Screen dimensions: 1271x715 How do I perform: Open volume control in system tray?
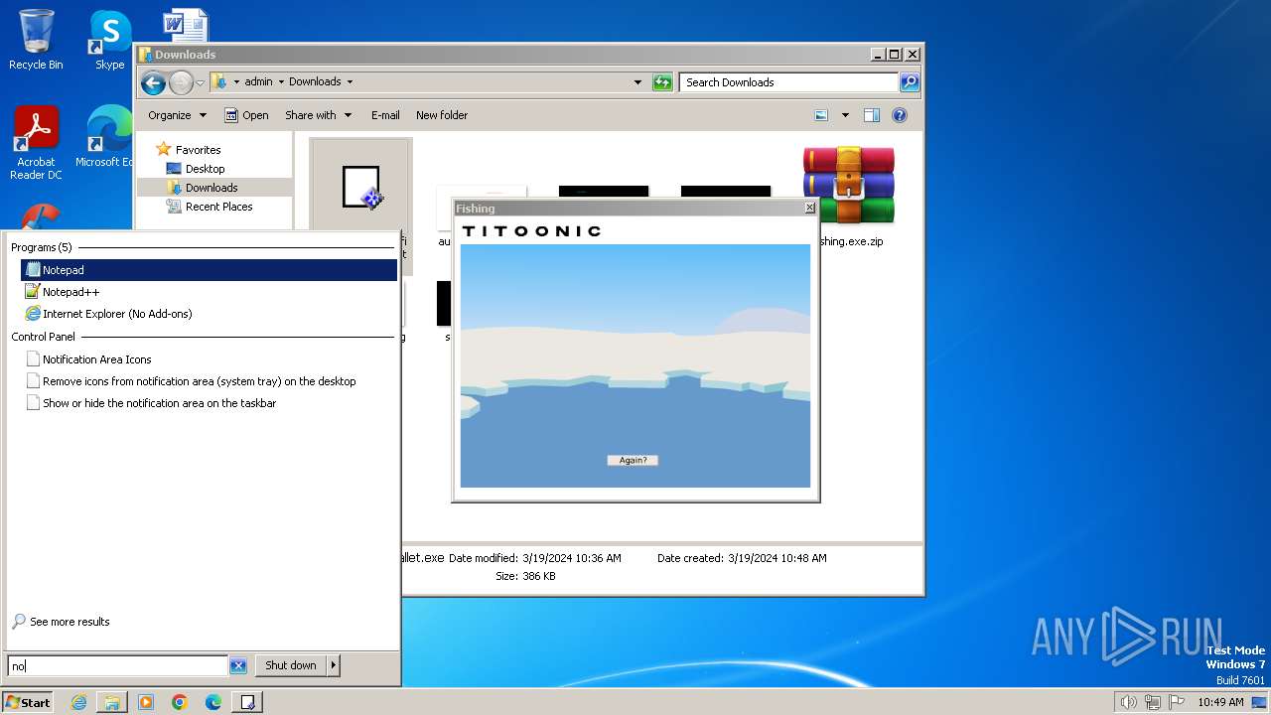[1129, 702]
